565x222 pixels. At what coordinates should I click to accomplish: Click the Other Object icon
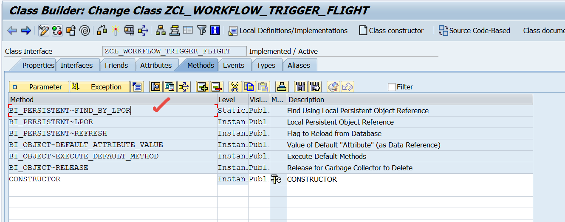click(71, 31)
